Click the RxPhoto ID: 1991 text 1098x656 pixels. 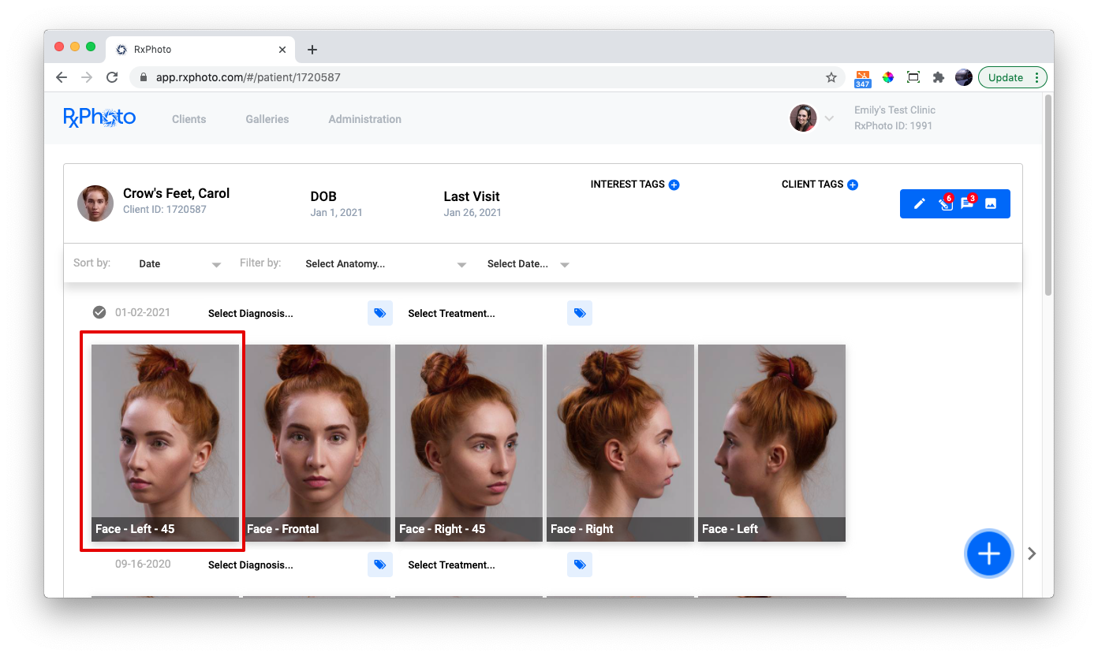[x=894, y=126]
